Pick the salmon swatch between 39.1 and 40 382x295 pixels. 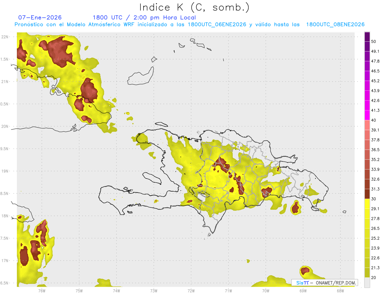[367, 125]
